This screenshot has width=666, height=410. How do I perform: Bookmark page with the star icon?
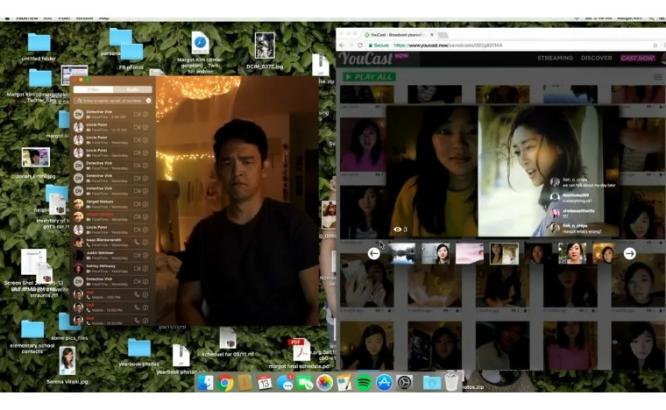pyautogui.click(x=655, y=45)
